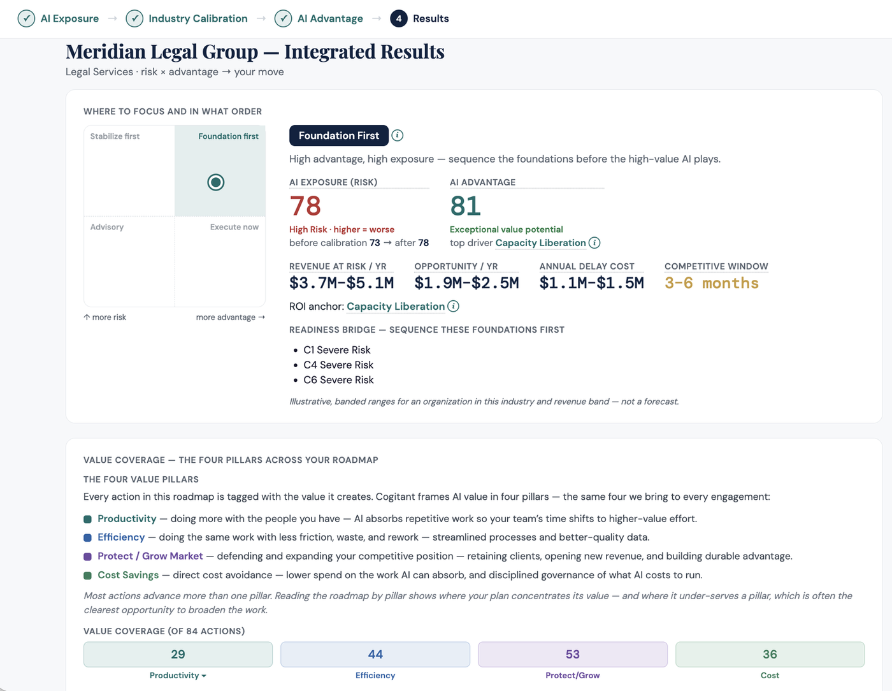
Task: Click the revenue at risk value $3.7M-$5.1M
Action: pos(342,283)
